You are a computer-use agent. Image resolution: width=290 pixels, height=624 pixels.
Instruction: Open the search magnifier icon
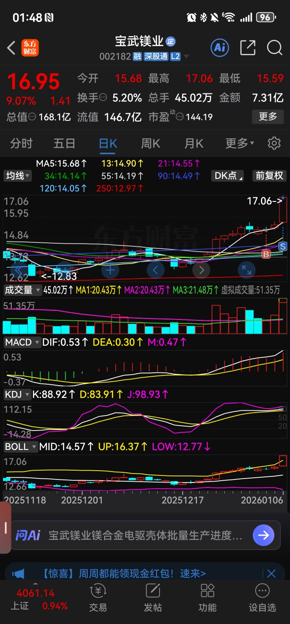point(275,48)
